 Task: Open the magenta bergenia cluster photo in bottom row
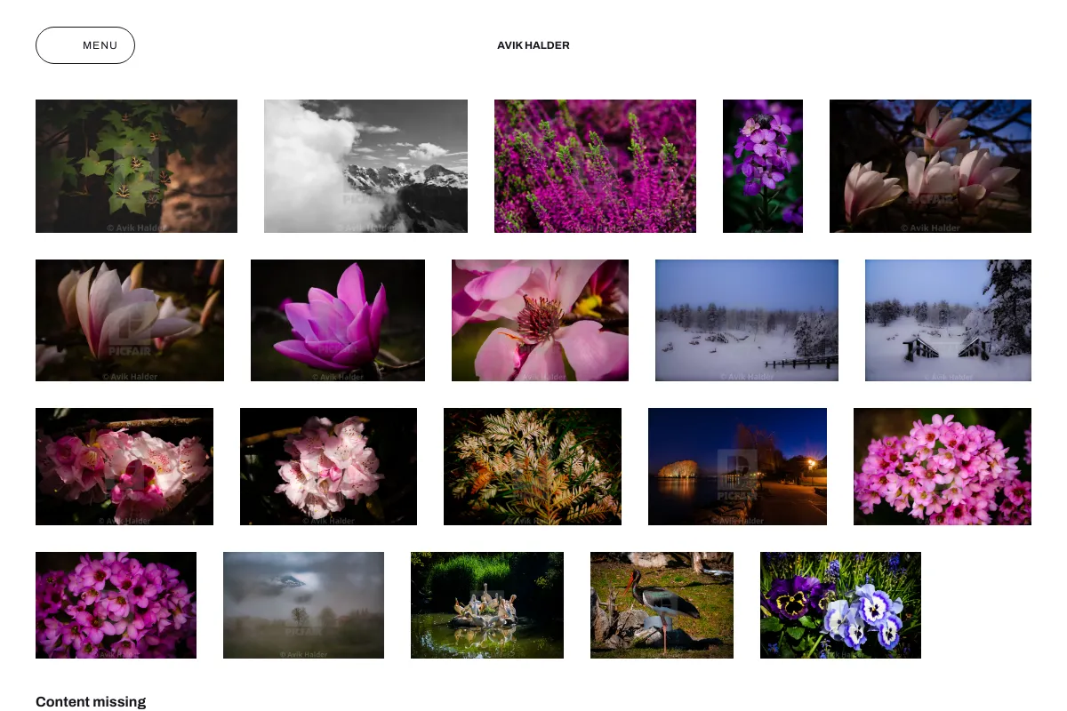[x=116, y=605]
